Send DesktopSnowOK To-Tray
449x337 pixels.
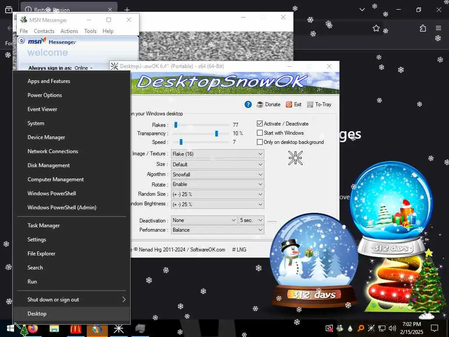pyautogui.click(x=319, y=104)
